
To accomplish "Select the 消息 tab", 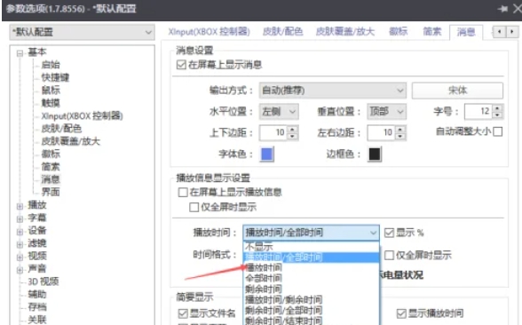I will click(466, 32).
